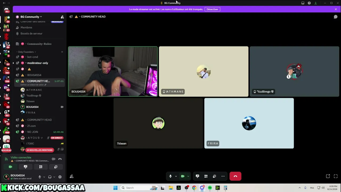Open Google Chrome from the taskbar

coord(194,188)
